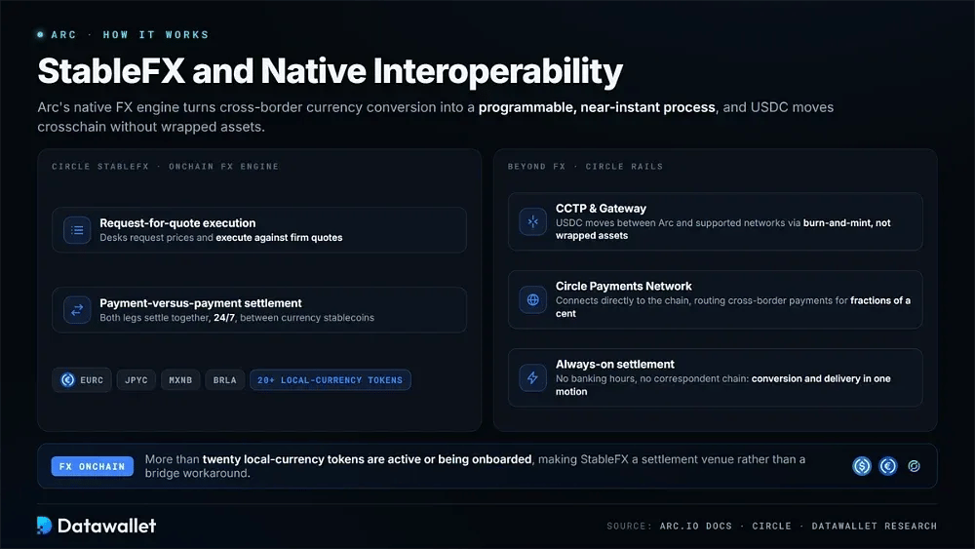Click the dot bullet before ARC

40,35
